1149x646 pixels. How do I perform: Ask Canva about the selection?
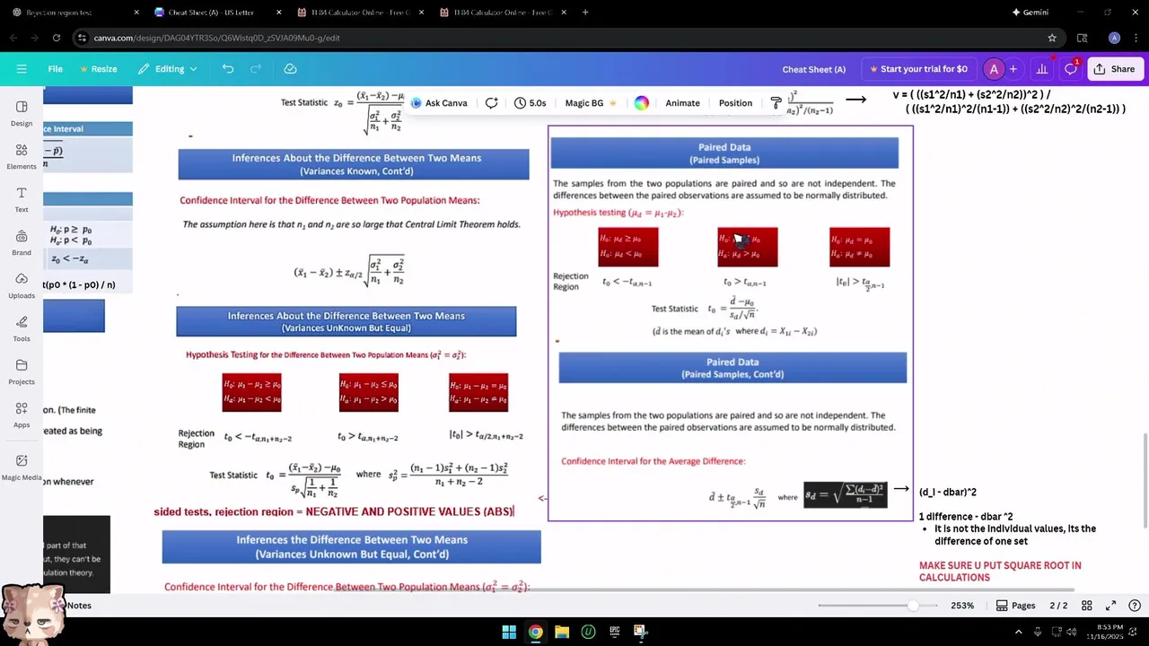(x=439, y=103)
